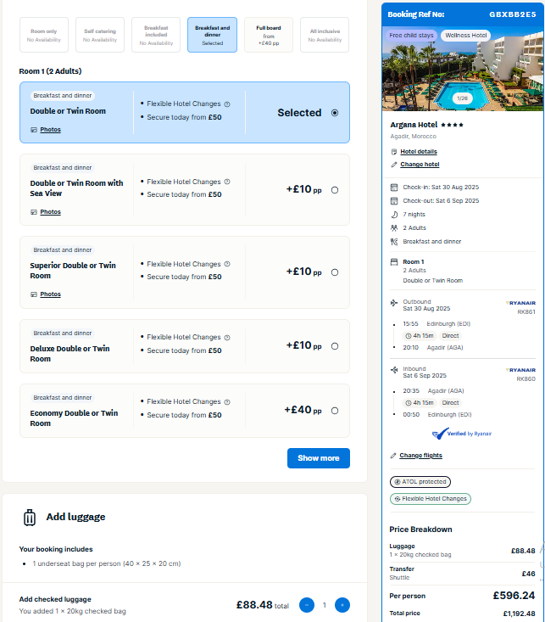Click the pencil icon beside Change hotel
Screen dimensions: 545x622
click(x=394, y=165)
